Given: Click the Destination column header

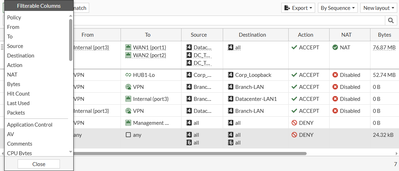Looking at the screenshot, I should click(x=252, y=35).
